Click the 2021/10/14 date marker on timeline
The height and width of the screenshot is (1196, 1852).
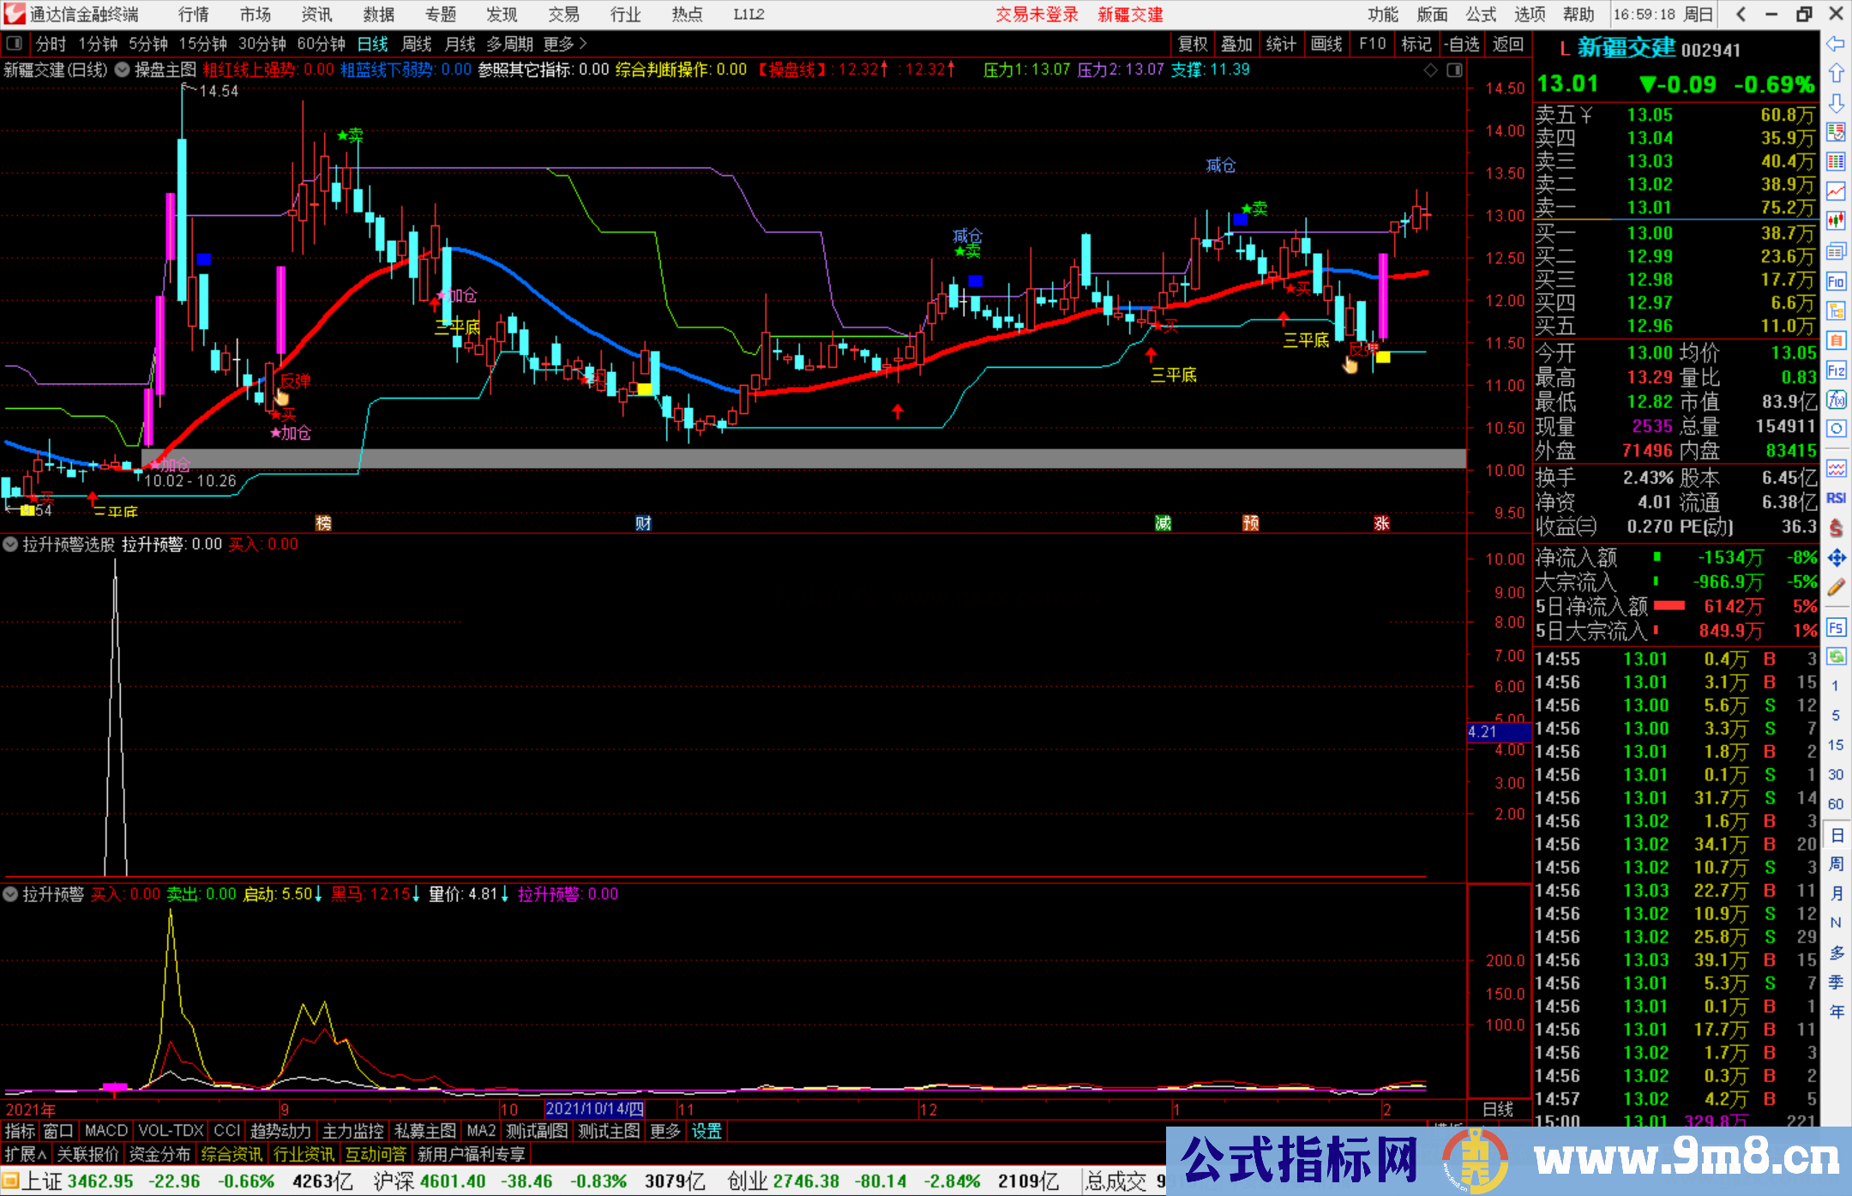(594, 1109)
